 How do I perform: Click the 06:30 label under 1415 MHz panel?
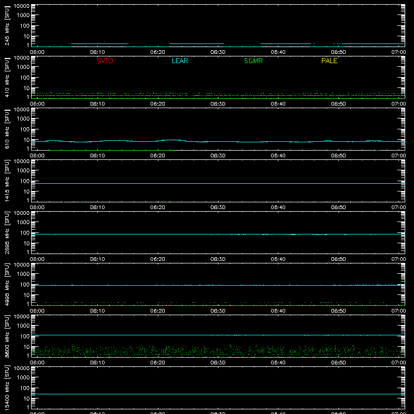coord(218,208)
